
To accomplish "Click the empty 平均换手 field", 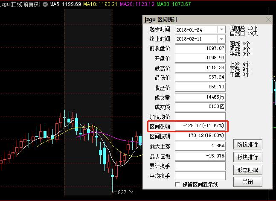I will [200, 176].
